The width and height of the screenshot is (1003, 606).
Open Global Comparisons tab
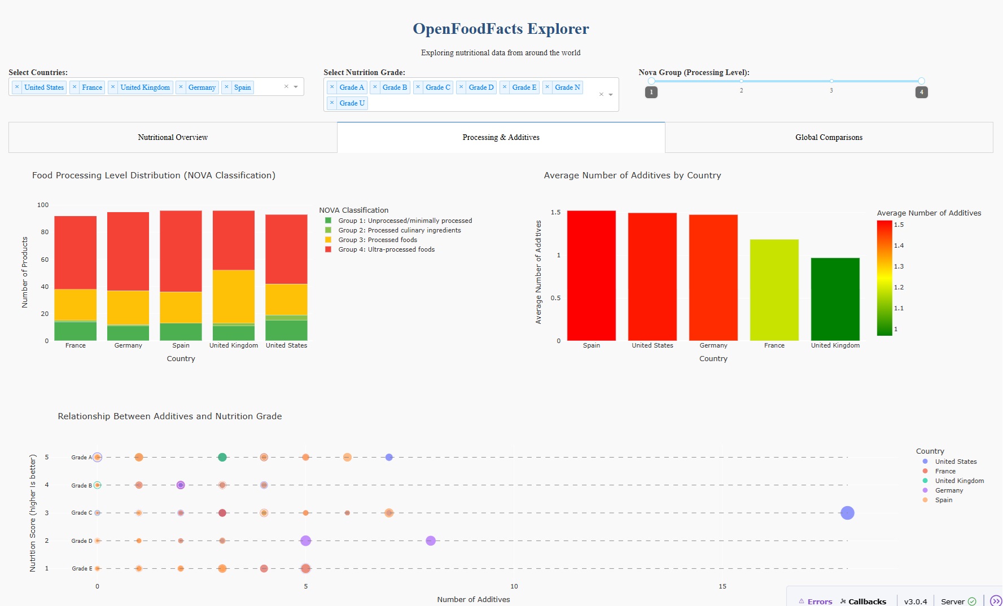(x=829, y=138)
